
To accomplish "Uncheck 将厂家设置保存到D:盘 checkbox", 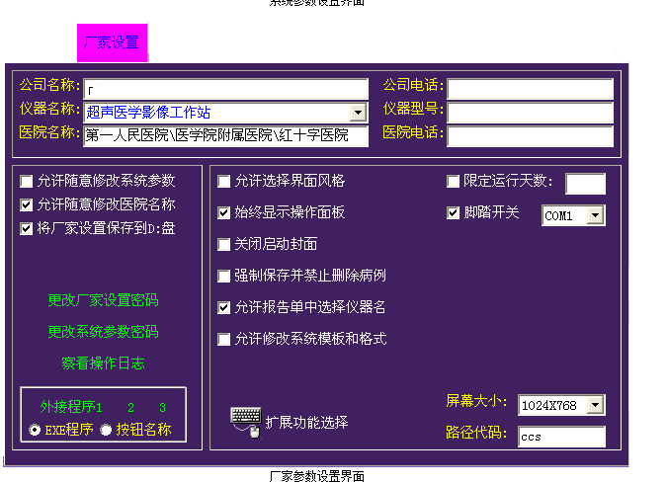I will [27, 228].
